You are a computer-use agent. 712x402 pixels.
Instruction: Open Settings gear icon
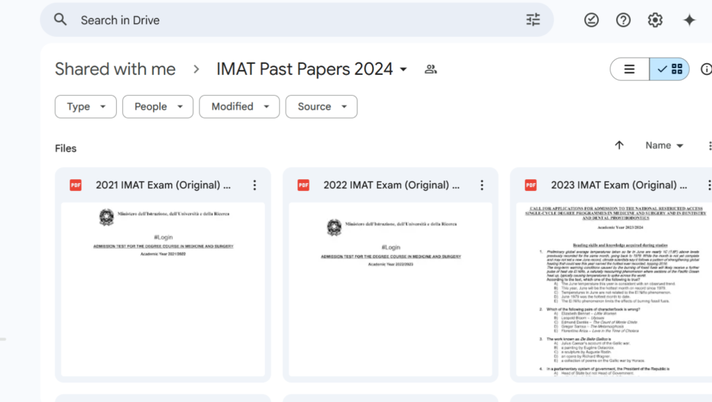(655, 20)
